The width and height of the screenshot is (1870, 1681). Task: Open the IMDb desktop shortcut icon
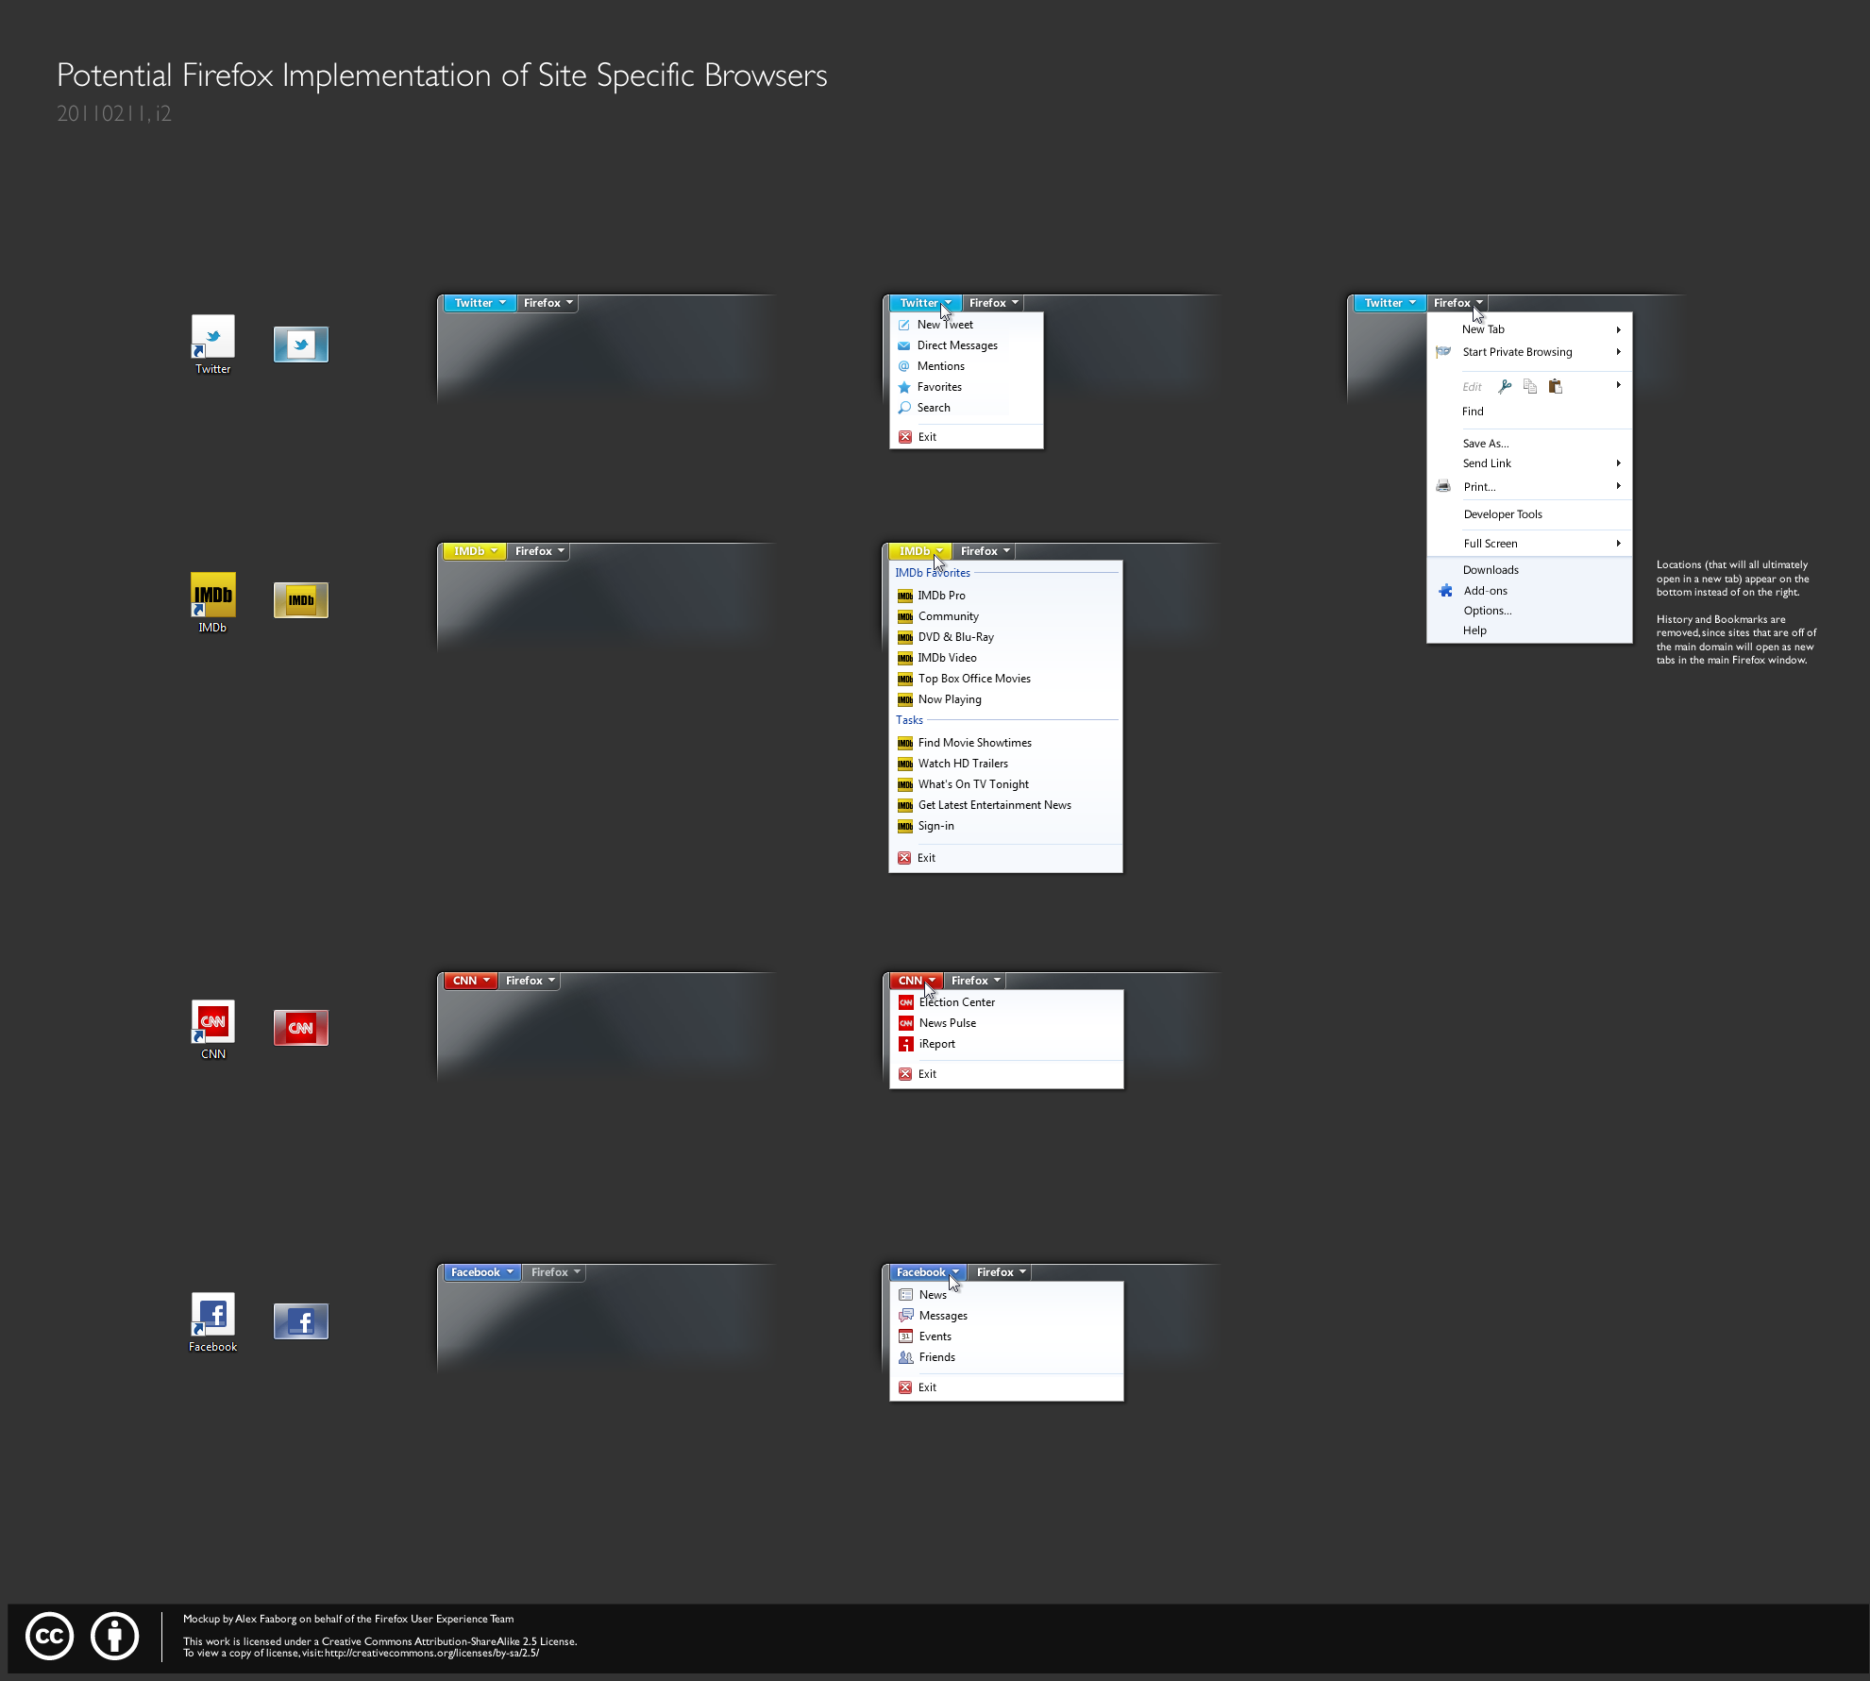coord(212,595)
